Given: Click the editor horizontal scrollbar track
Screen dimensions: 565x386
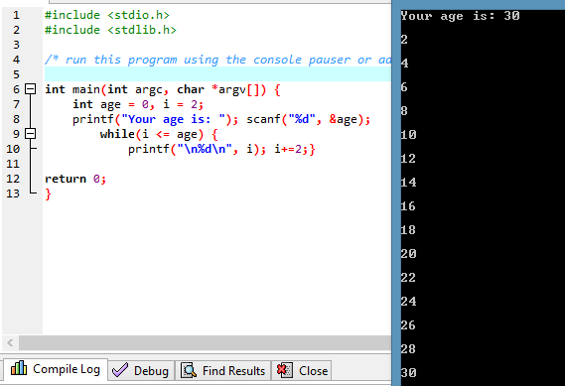Looking at the screenshot, I should pos(205,342).
